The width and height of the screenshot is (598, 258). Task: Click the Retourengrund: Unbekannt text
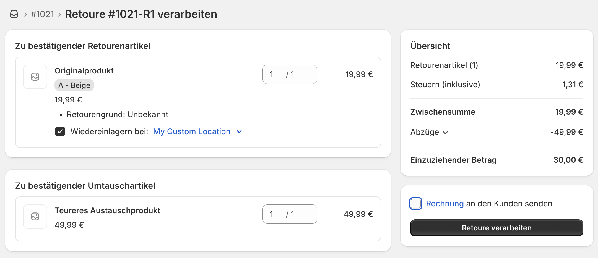click(x=117, y=114)
